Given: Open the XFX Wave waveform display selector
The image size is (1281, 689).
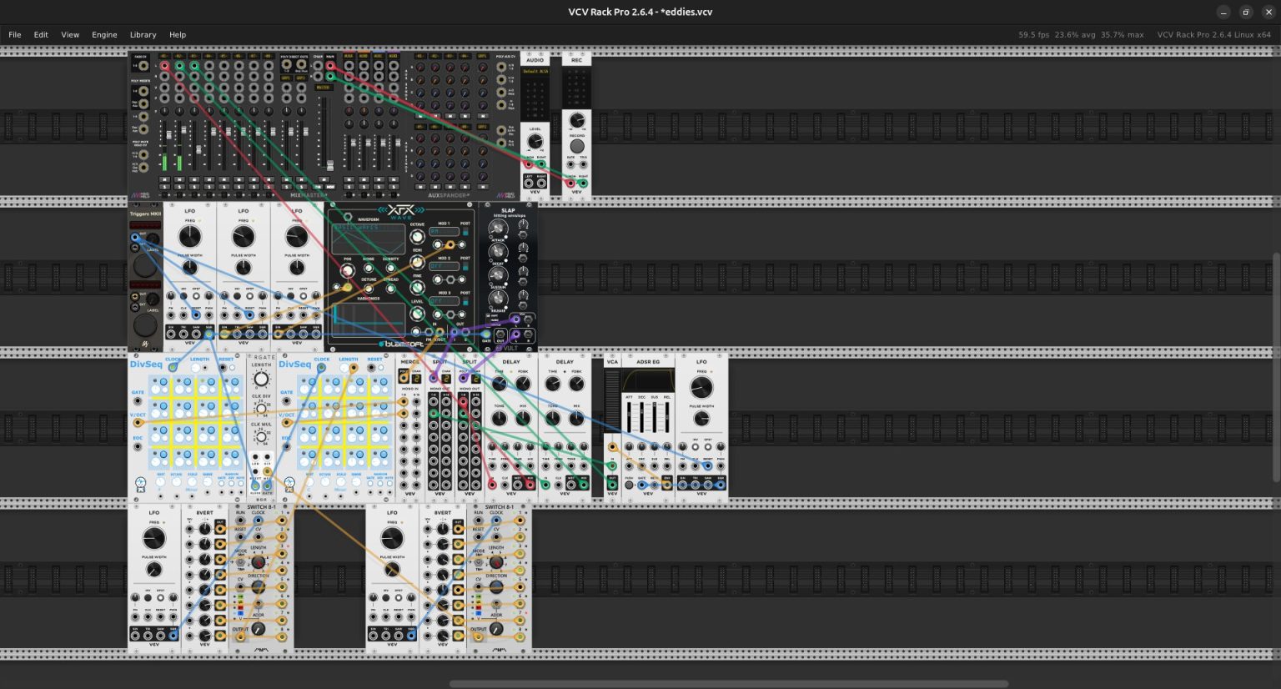Looking at the screenshot, I should click(x=368, y=239).
